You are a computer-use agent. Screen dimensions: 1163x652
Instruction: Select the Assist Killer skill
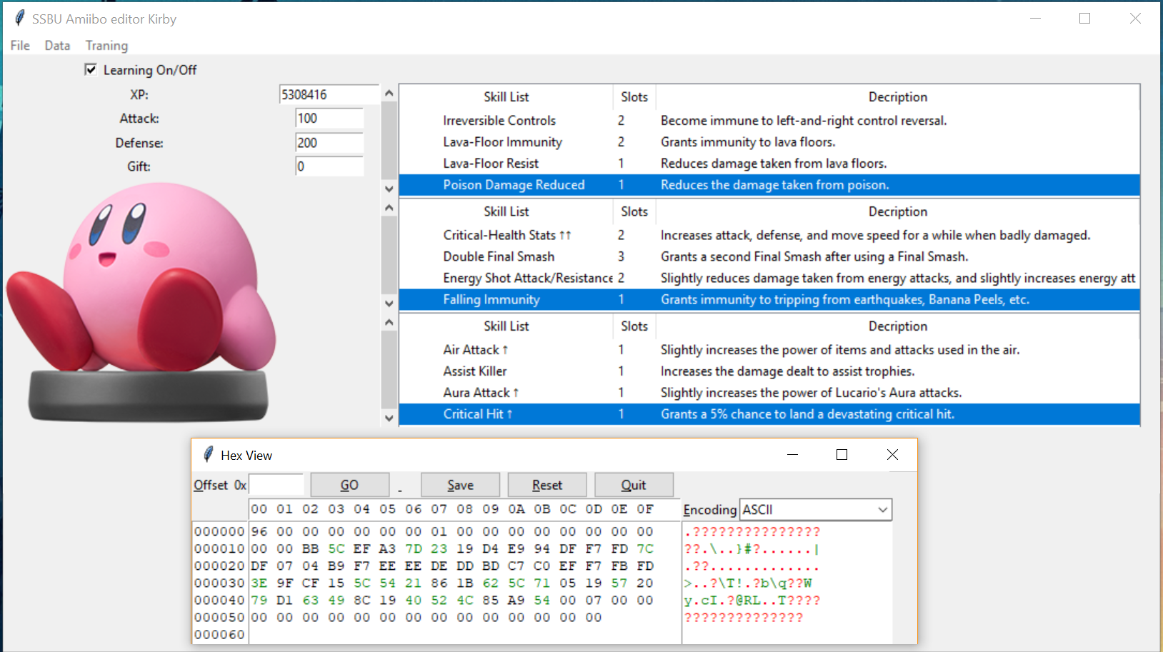pyautogui.click(x=769, y=371)
